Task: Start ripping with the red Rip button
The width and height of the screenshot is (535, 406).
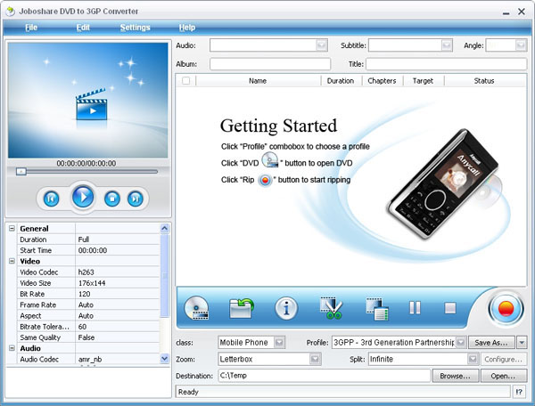Action: 506,309
